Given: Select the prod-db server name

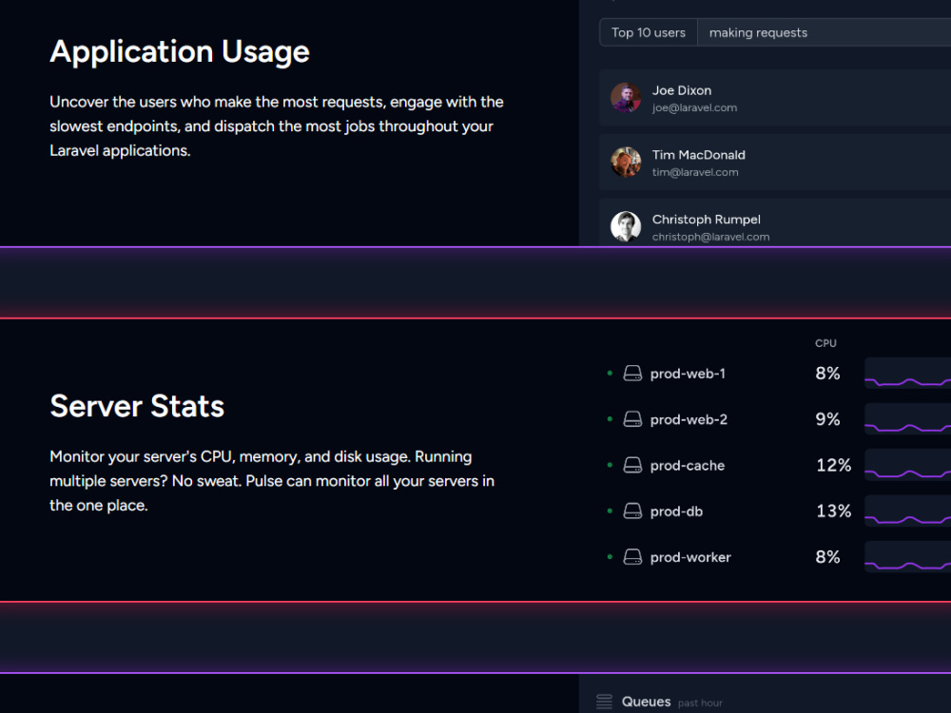Looking at the screenshot, I should pos(677,512).
